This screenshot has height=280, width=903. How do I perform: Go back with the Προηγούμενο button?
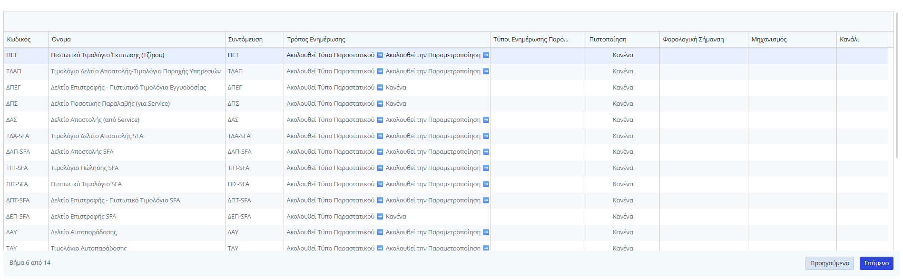829,263
